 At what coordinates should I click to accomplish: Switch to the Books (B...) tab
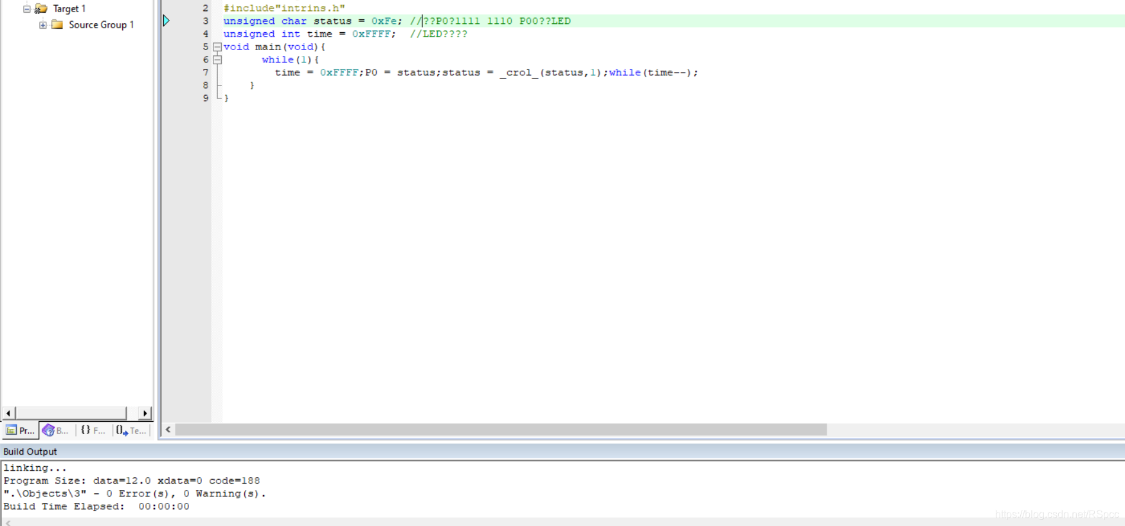click(56, 430)
